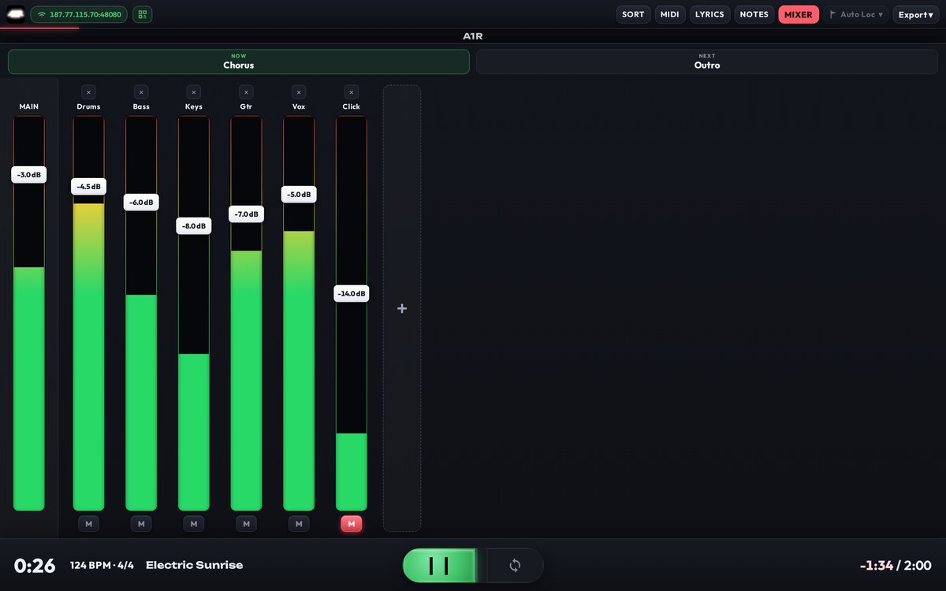
Task: Click the elapsed time 0:26
Action: (35, 565)
